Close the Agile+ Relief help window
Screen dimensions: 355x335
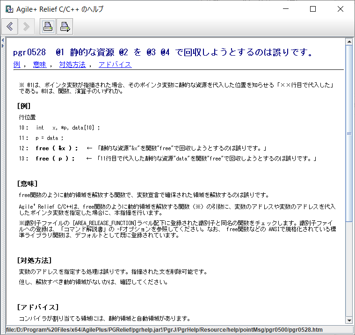coord(341,9)
